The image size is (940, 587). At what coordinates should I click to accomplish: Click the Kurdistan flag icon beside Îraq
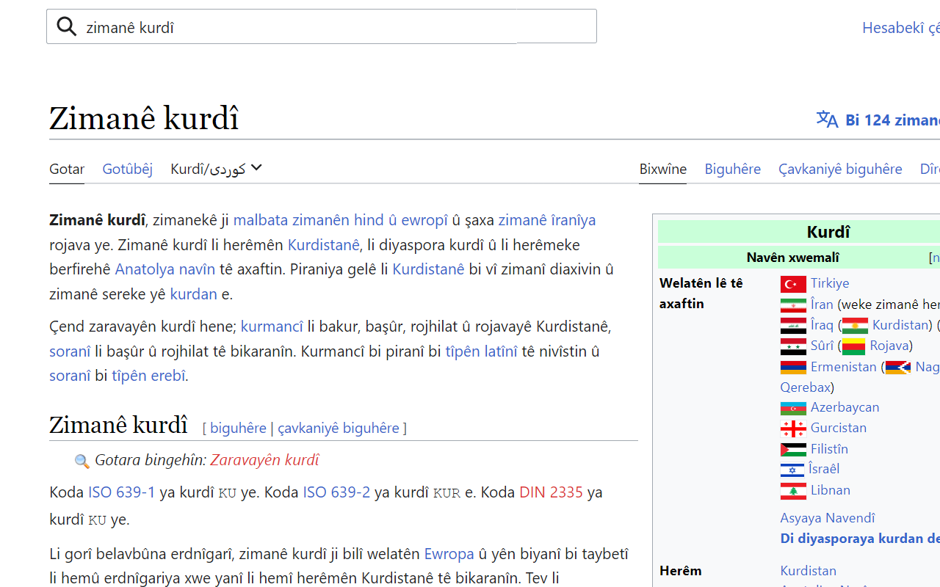[855, 326]
